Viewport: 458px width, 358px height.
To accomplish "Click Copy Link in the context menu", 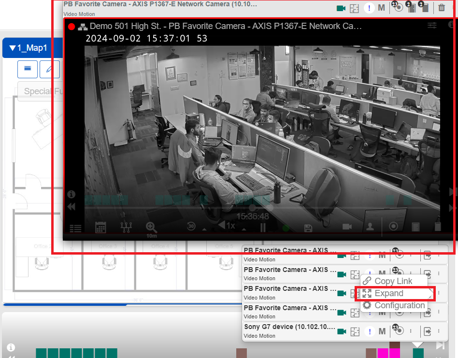I will [x=392, y=281].
